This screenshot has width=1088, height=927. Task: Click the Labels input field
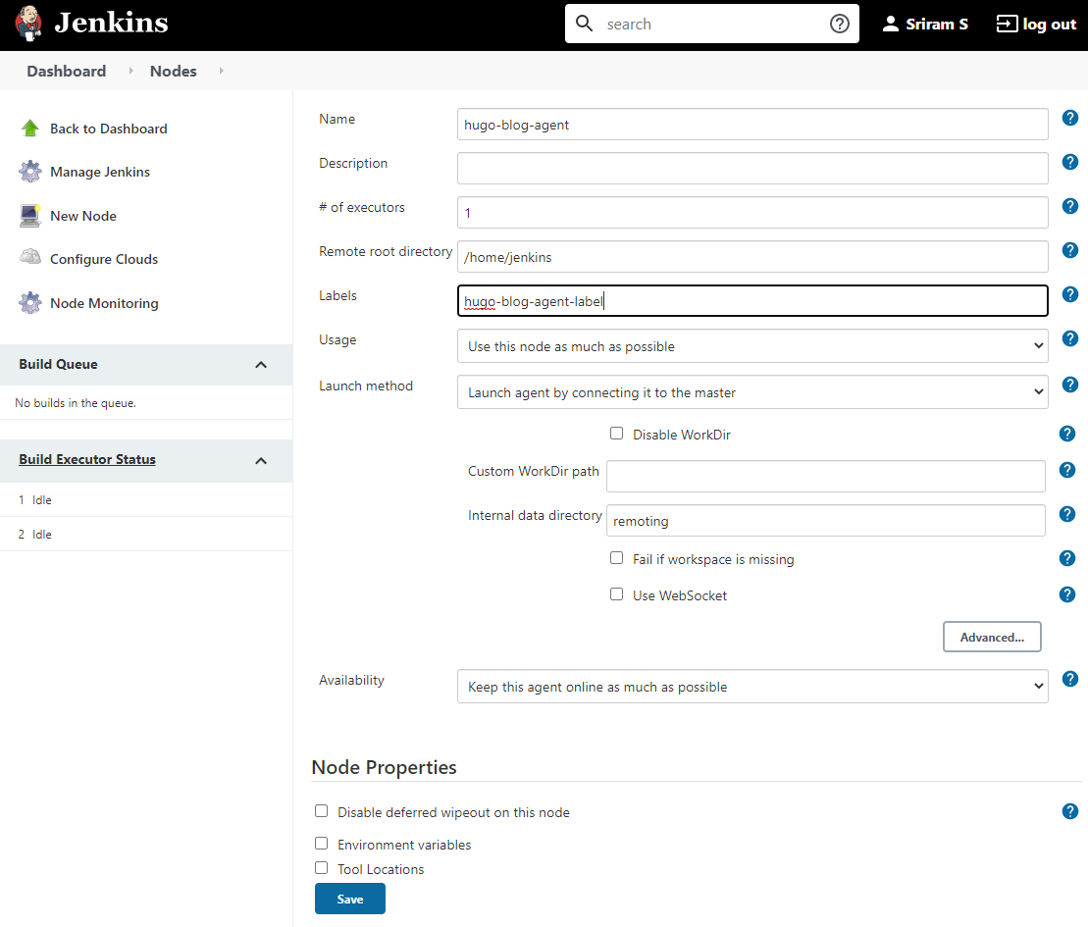[x=752, y=301]
